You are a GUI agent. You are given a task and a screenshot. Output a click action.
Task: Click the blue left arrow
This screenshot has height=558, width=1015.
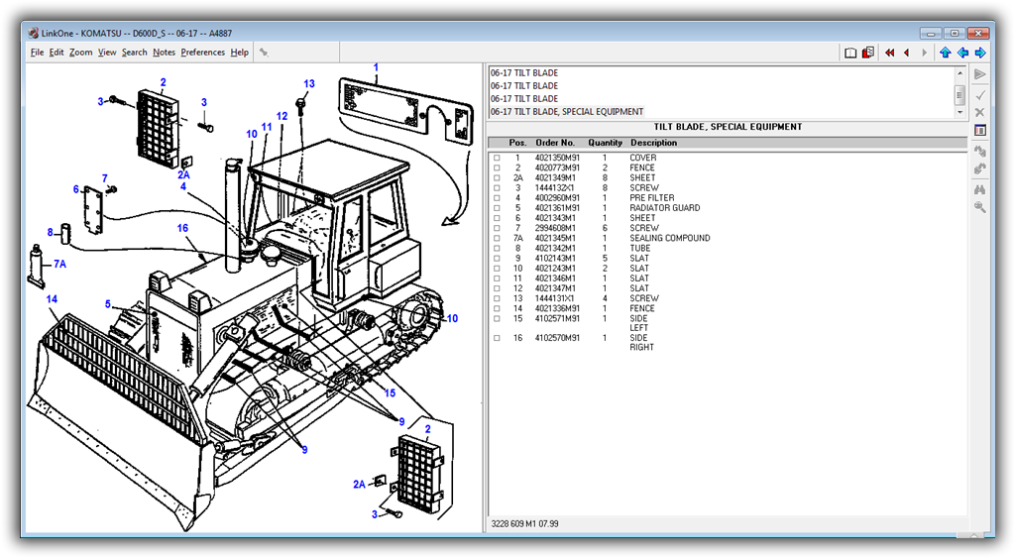962,54
